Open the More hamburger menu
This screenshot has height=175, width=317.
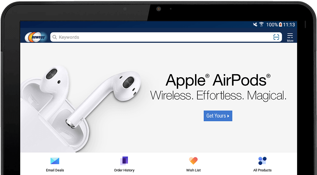pos(290,37)
